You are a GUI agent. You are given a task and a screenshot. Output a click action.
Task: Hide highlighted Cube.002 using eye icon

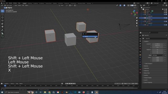pos(165,18)
